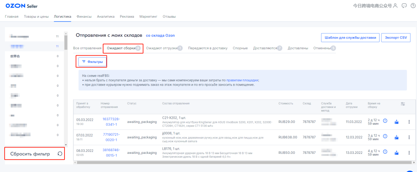Click the RUB50.00 price cell
This screenshot has width=417, height=172.
point(286,153)
